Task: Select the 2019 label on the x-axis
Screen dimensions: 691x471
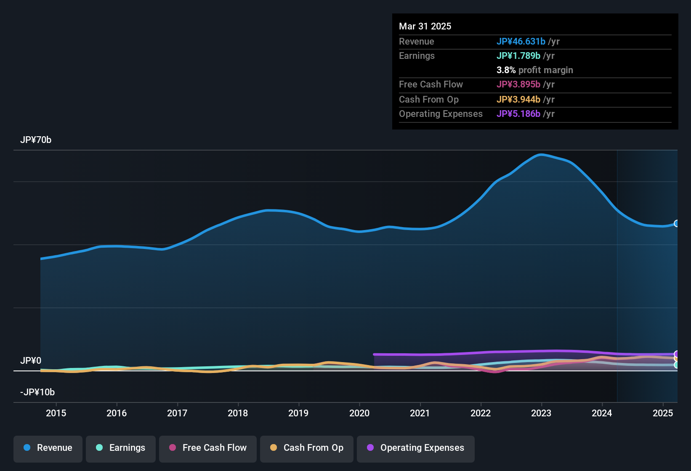Action: click(x=298, y=413)
